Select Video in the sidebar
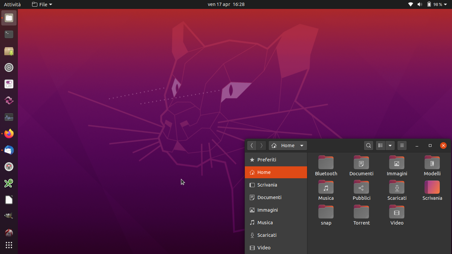 [276, 248]
